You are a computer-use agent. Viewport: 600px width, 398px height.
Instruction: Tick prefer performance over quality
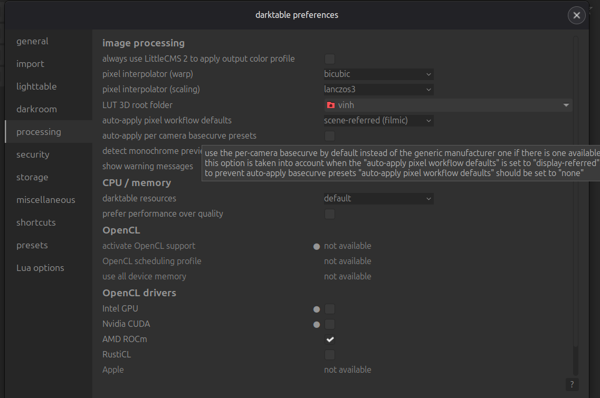[x=330, y=214]
